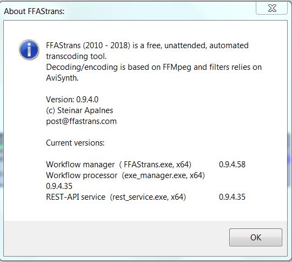The width and height of the screenshot is (292, 262).
Task: Click 0.9.4.35 beside the REST-API service line
Action: [x=232, y=197]
